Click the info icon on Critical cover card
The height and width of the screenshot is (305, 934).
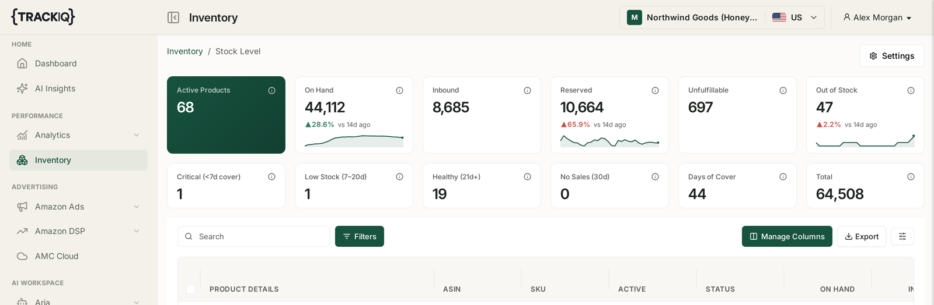tap(271, 177)
